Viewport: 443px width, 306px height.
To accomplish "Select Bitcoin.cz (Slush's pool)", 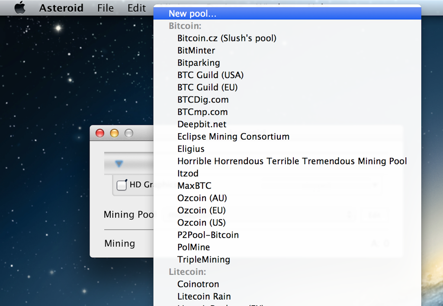I will [287, 38].
